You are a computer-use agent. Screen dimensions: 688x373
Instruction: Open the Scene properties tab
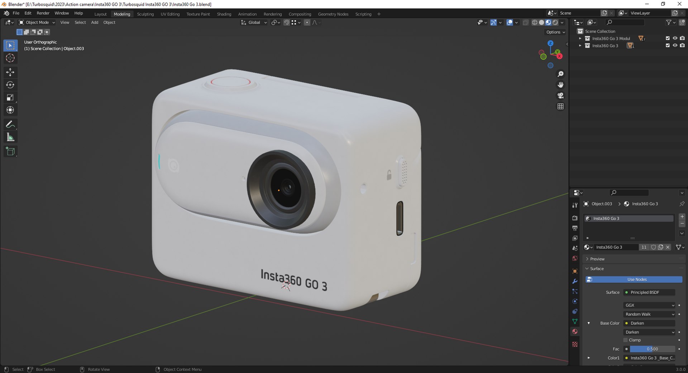tap(575, 248)
